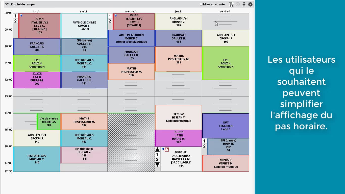Select tab 2 beside Monday ITALIEN LV2
Screen dimensions: 345x194
[15, 21]
